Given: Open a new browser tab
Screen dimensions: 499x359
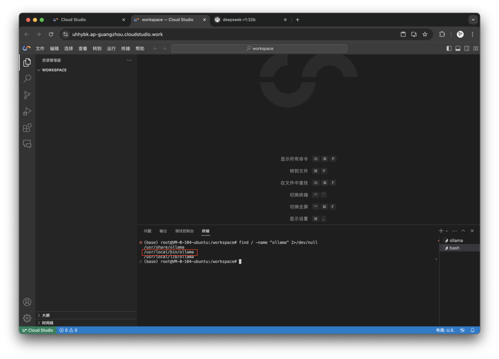Looking at the screenshot, I should coord(297,19).
